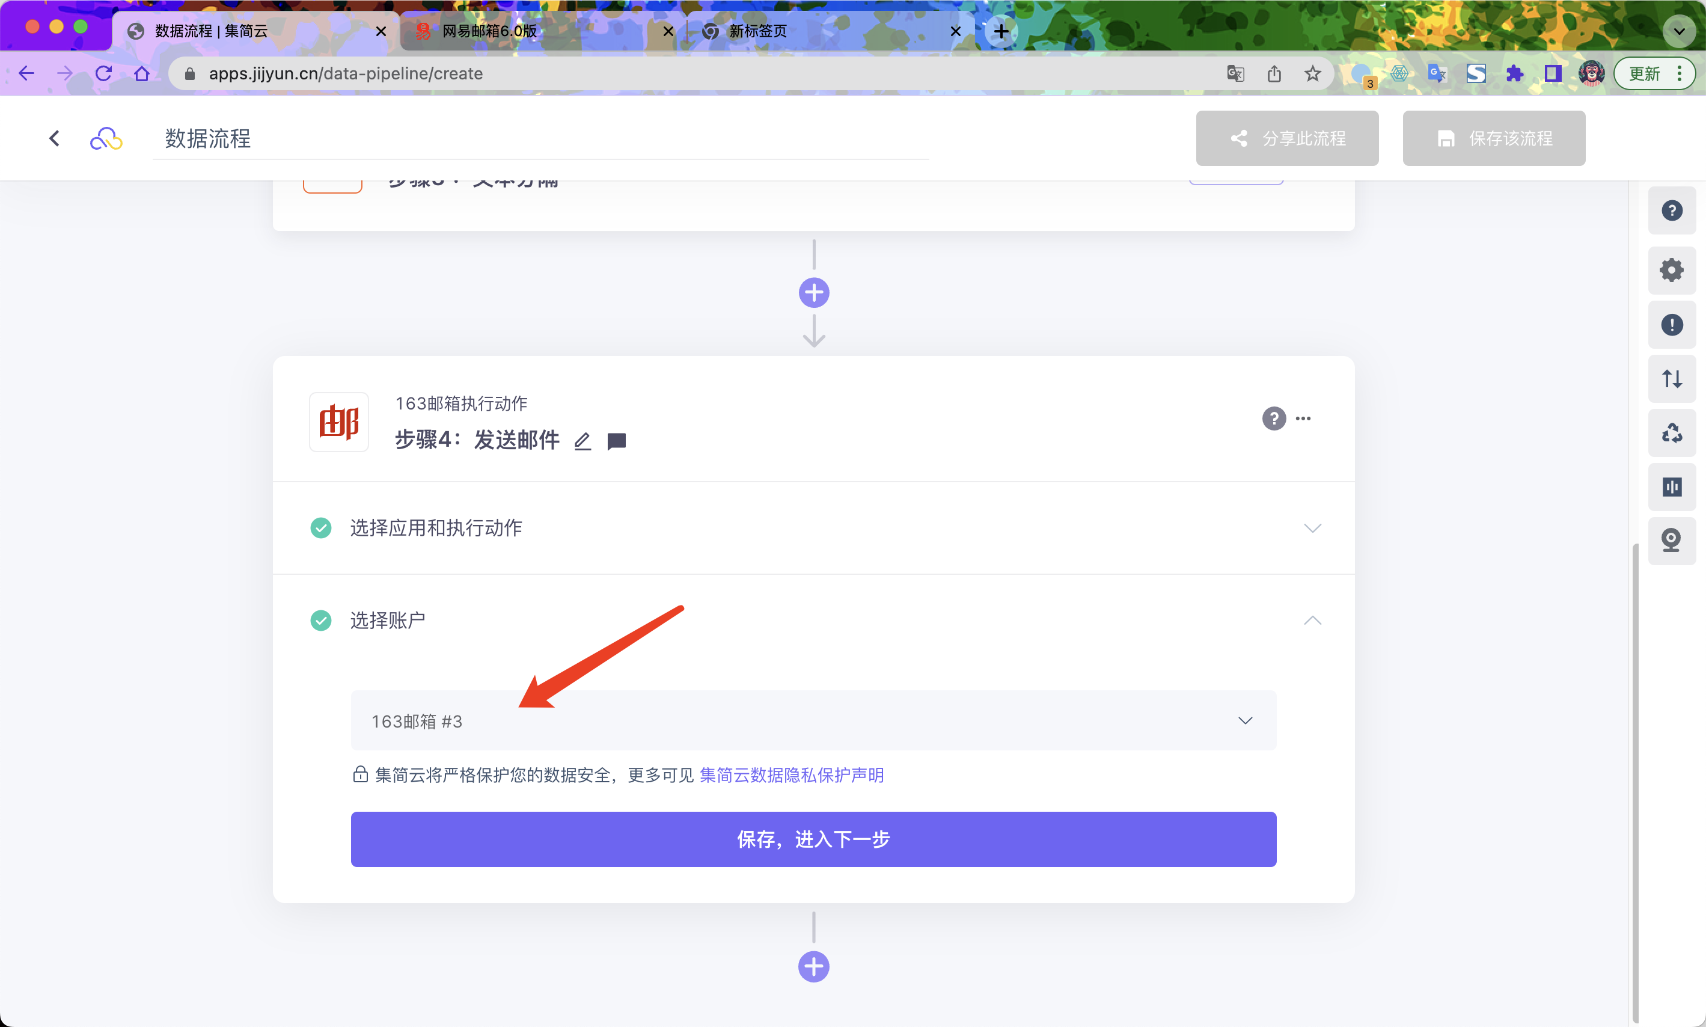Click the question mark help icon on step 4 card
Screen dimensions: 1706x1027
(1273, 418)
